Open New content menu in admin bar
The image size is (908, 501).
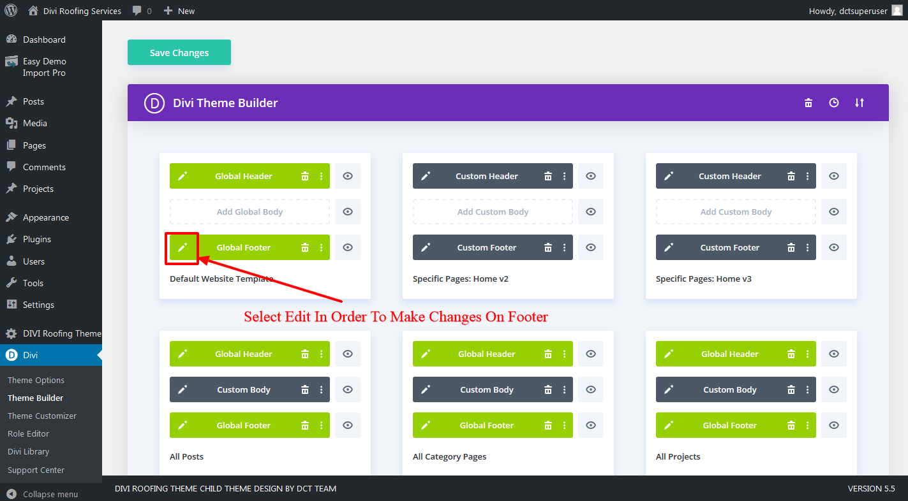coord(179,11)
